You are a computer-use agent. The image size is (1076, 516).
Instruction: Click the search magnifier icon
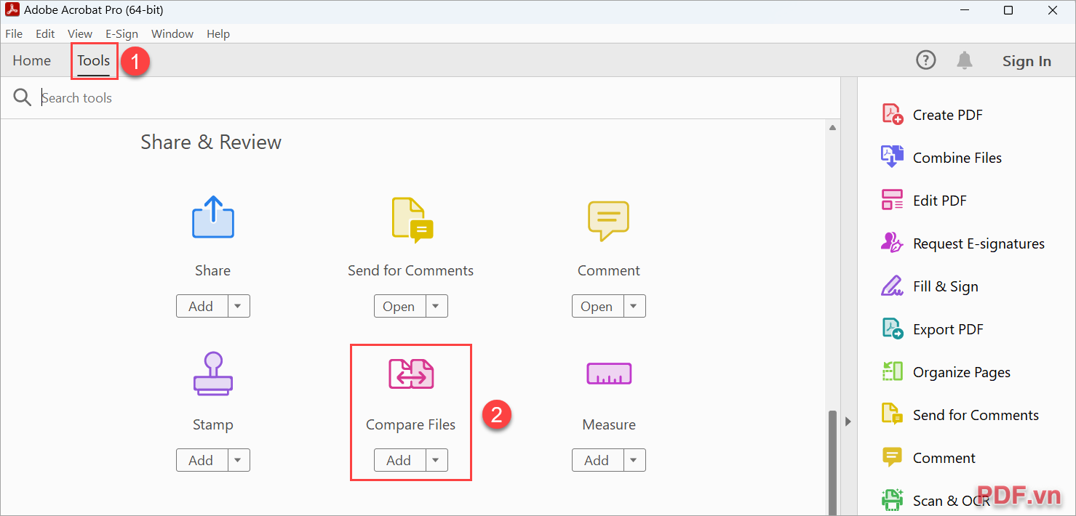[23, 97]
